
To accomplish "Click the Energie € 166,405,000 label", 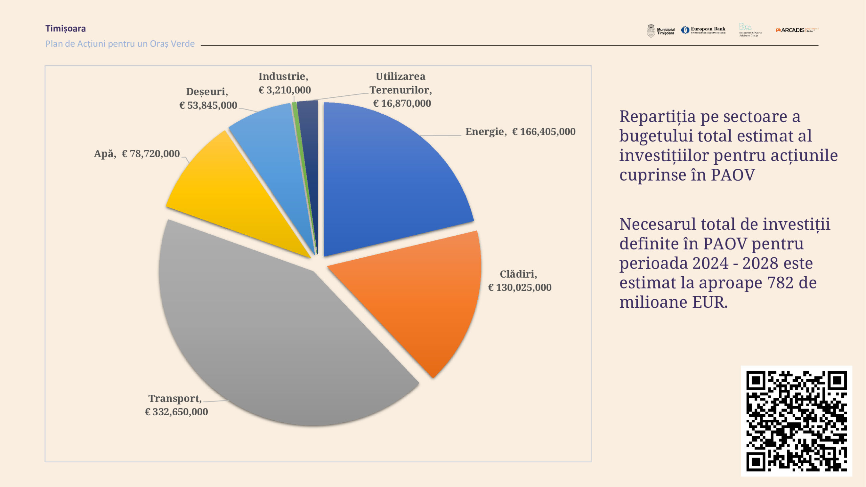I will point(520,132).
